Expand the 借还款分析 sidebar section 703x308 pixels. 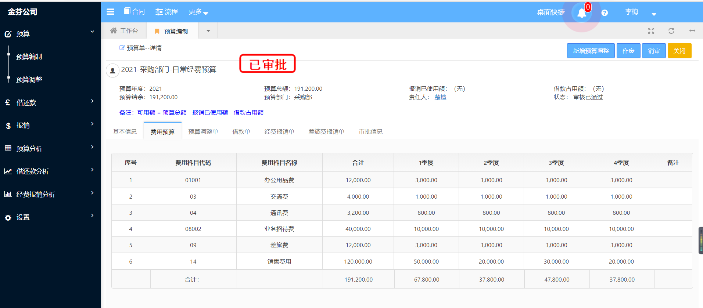pos(92,170)
